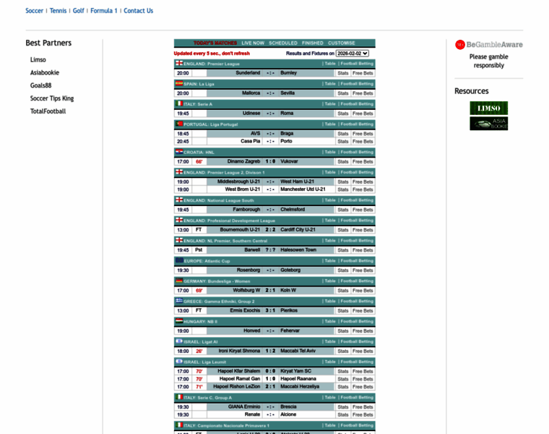Switch to the Live Now tab
Image resolution: width=549 pixels, height=434 pixels.
tap(253, 43)
